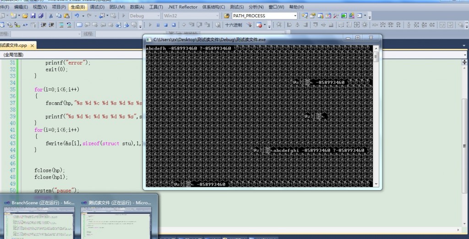Open the 全局范围 scope dropdown
The width and height of the screenshot is (469, 239).
pos(465,55)
